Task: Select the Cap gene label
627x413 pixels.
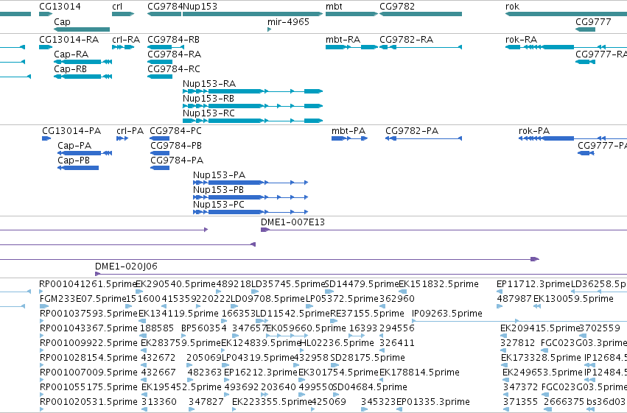Action: pyautogui.click(x=62, y=21)
